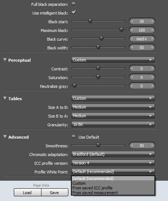Increase Black curve setting with right arrow
Screen dimensions: 168x201
(x=152, y=39)
